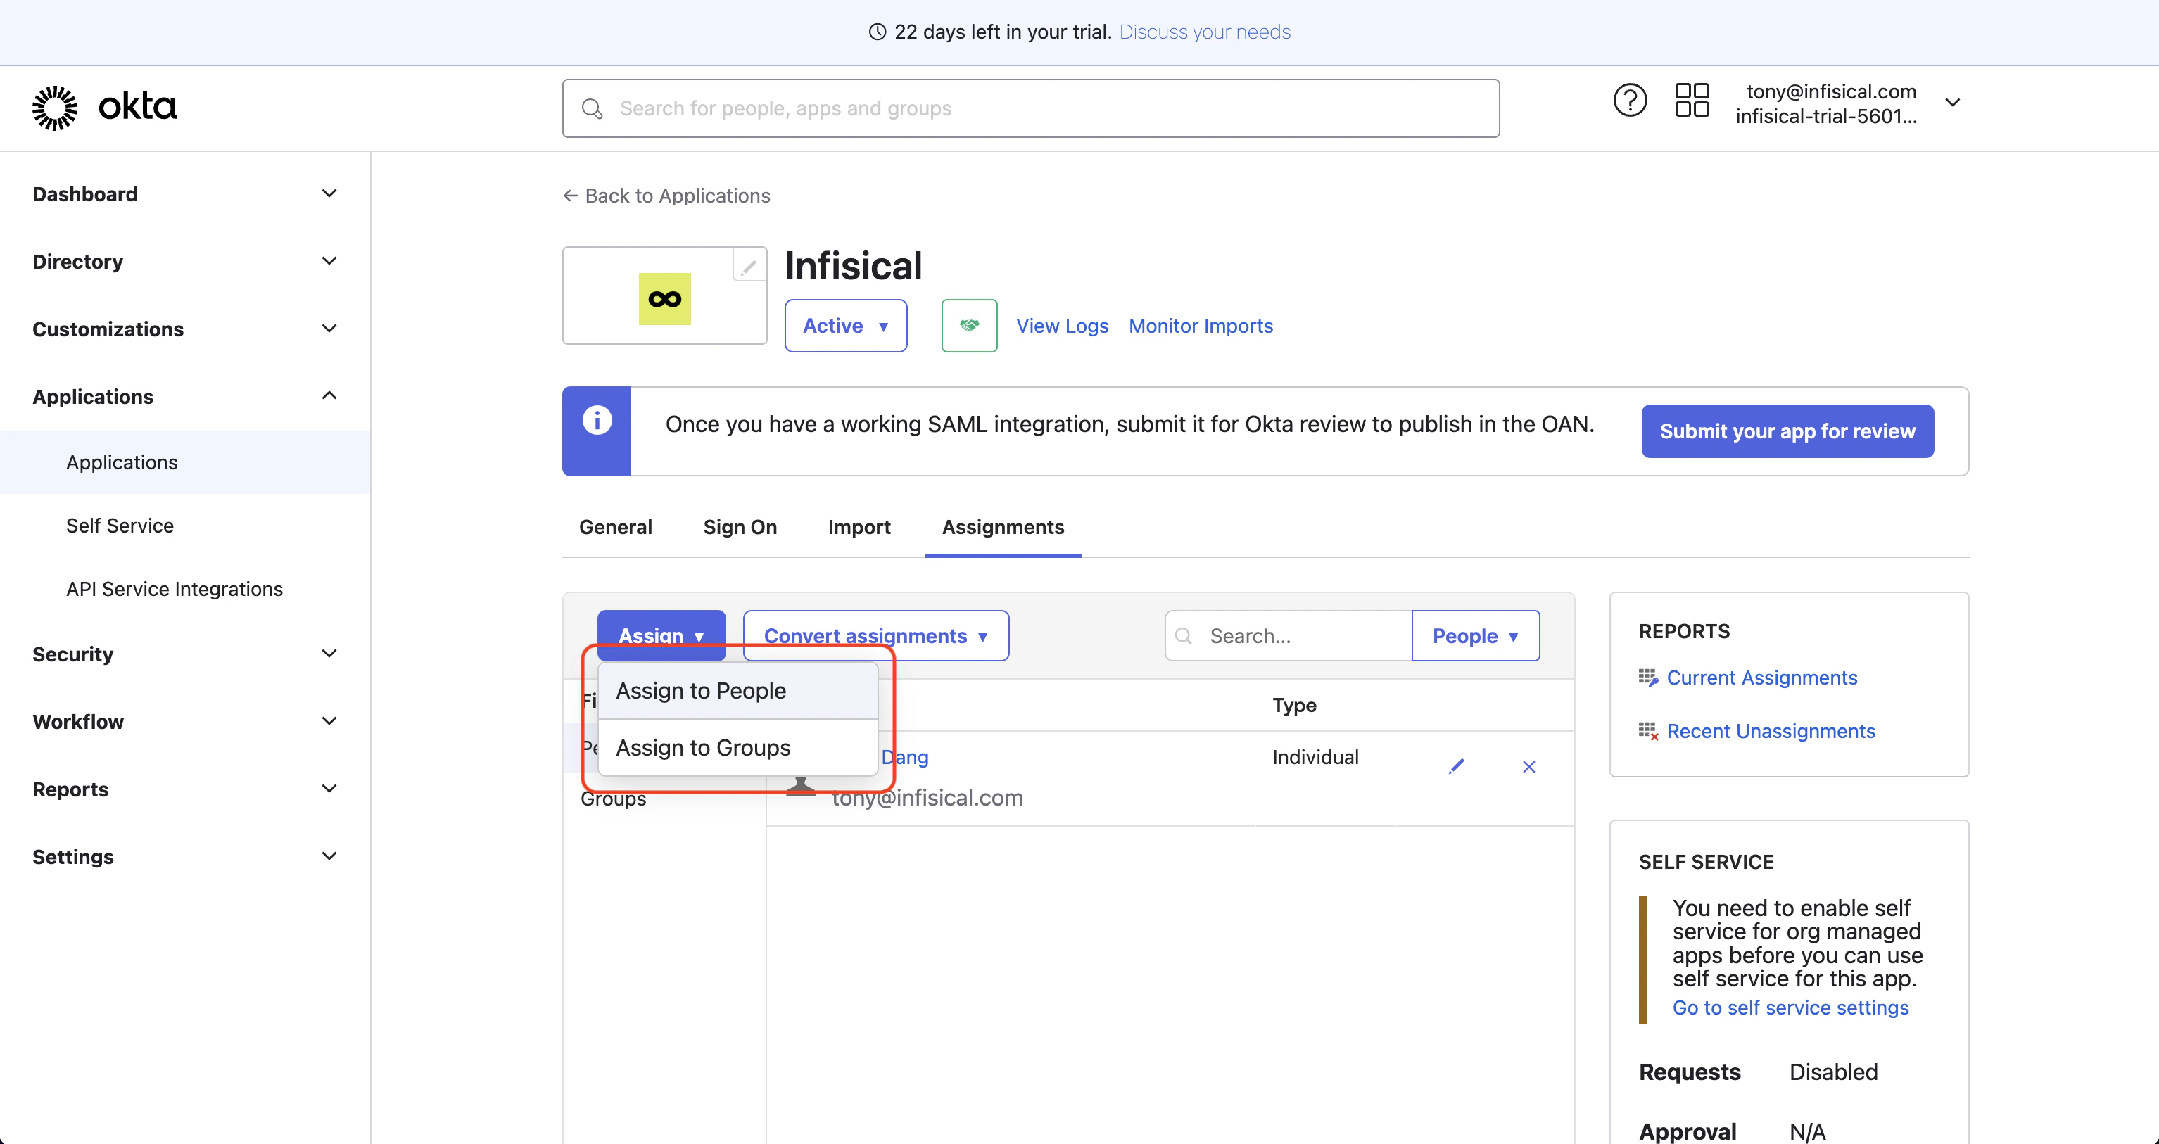Click the Type column header

click(x=1294, y=706)
